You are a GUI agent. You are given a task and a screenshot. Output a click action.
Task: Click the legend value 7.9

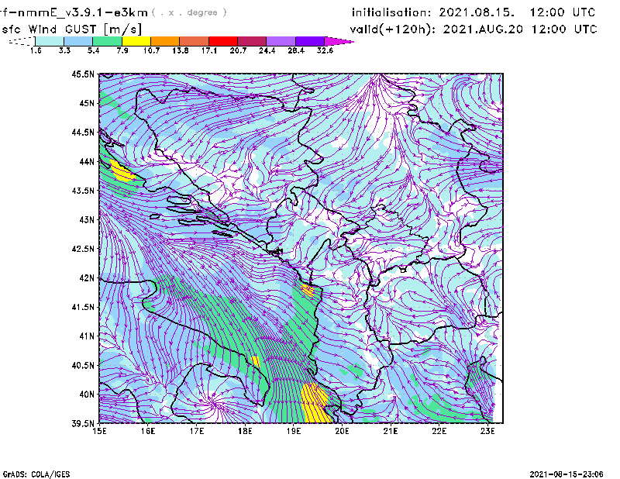pos(122,50)
